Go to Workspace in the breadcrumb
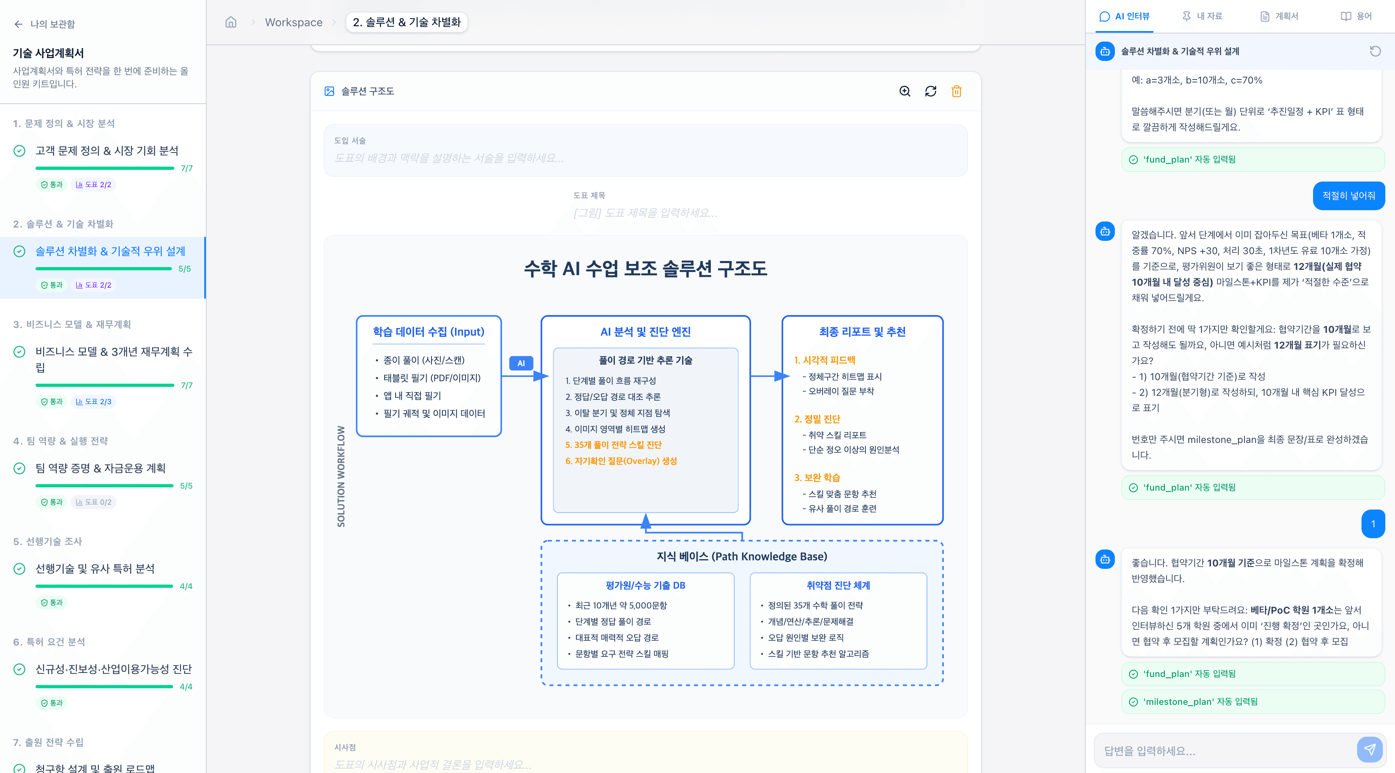 click(293, 22)
